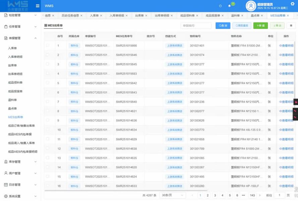This screenshot has height=201, width=298.
Task: Close the 入库单 tab with its X
Action: pyautogui.click(x=101, y=16)
